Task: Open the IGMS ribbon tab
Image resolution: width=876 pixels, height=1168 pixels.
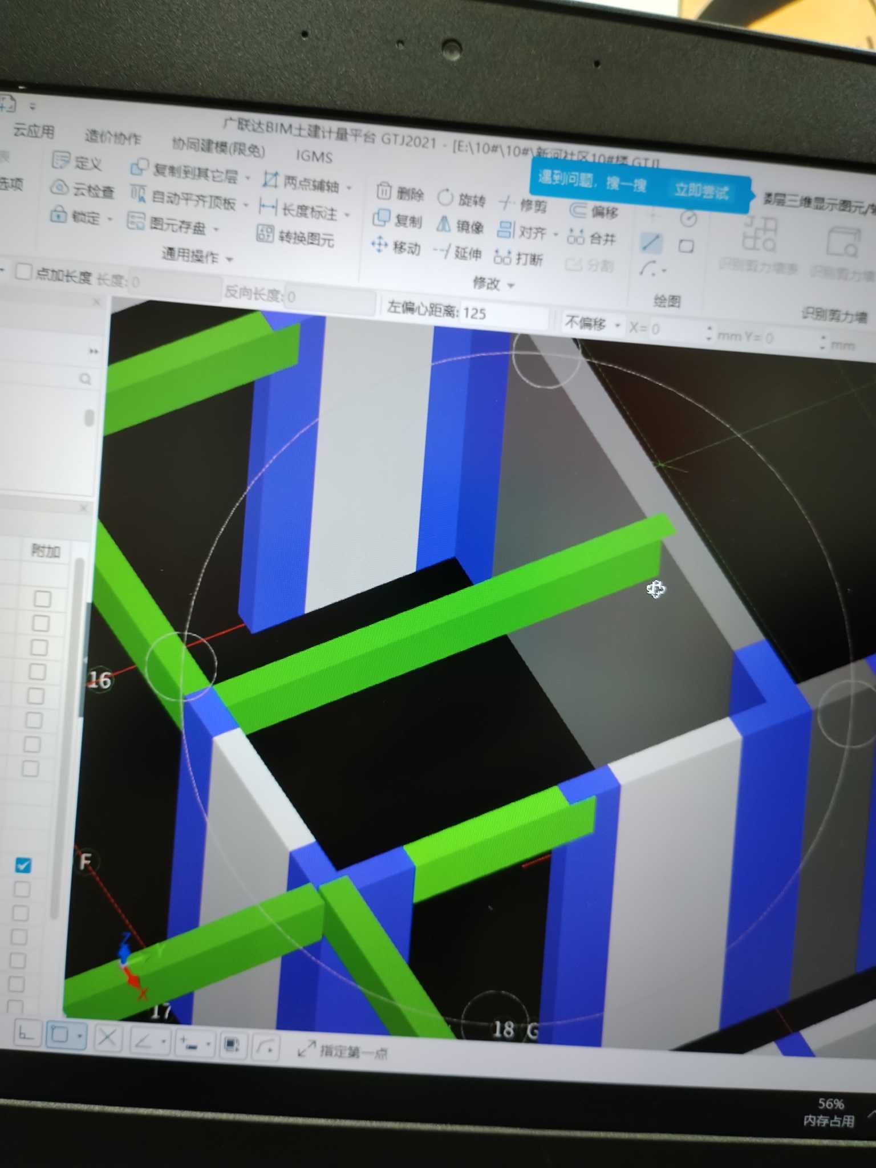Action: [314, 156]
